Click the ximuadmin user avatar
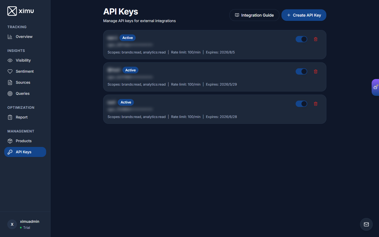The image size is (379, 237). (x=12, y=224)
